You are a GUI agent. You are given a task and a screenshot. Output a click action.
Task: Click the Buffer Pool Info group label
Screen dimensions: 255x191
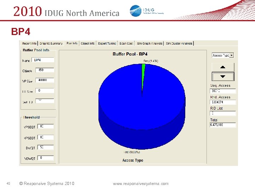tap(36, 50)
